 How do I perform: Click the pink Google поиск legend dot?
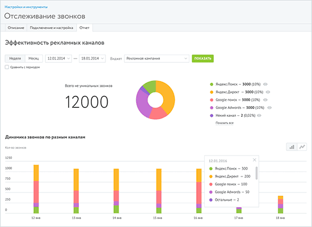[212, 100]
